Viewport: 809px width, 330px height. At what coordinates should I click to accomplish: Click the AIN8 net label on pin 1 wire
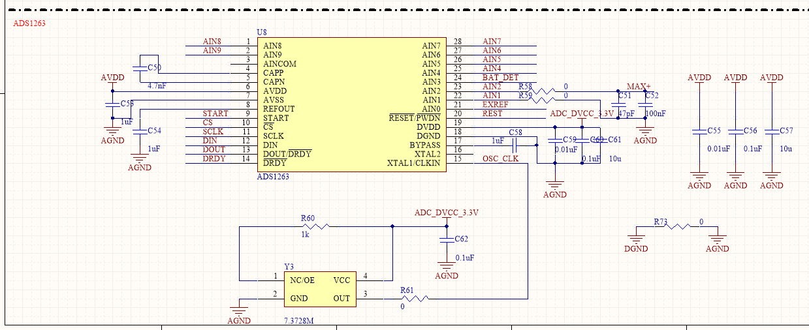[x=212, y=41]
